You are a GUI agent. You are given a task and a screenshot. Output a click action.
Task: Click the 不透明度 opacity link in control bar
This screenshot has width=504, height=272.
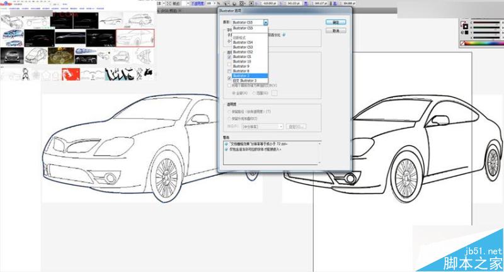[197, 3]
